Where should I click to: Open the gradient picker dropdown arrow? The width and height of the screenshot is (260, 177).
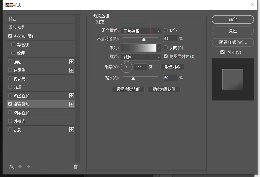pos(159,48)
